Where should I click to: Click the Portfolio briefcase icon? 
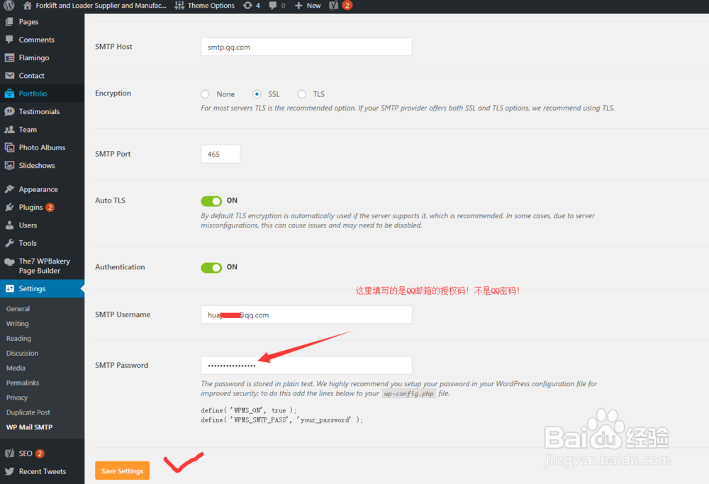coord(9,94)
